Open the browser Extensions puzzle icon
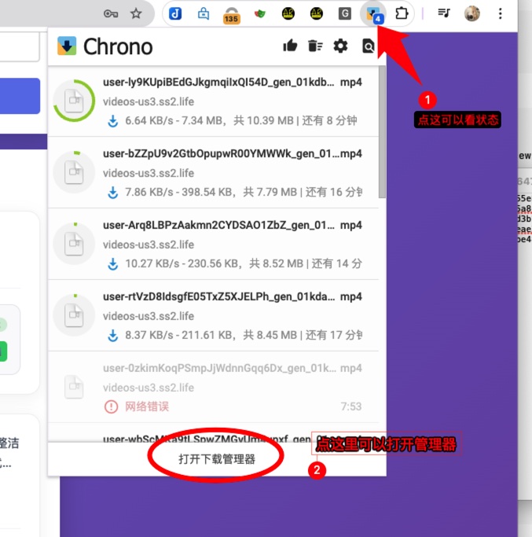This screenshot has height=537, width=532. pos(402,13)
